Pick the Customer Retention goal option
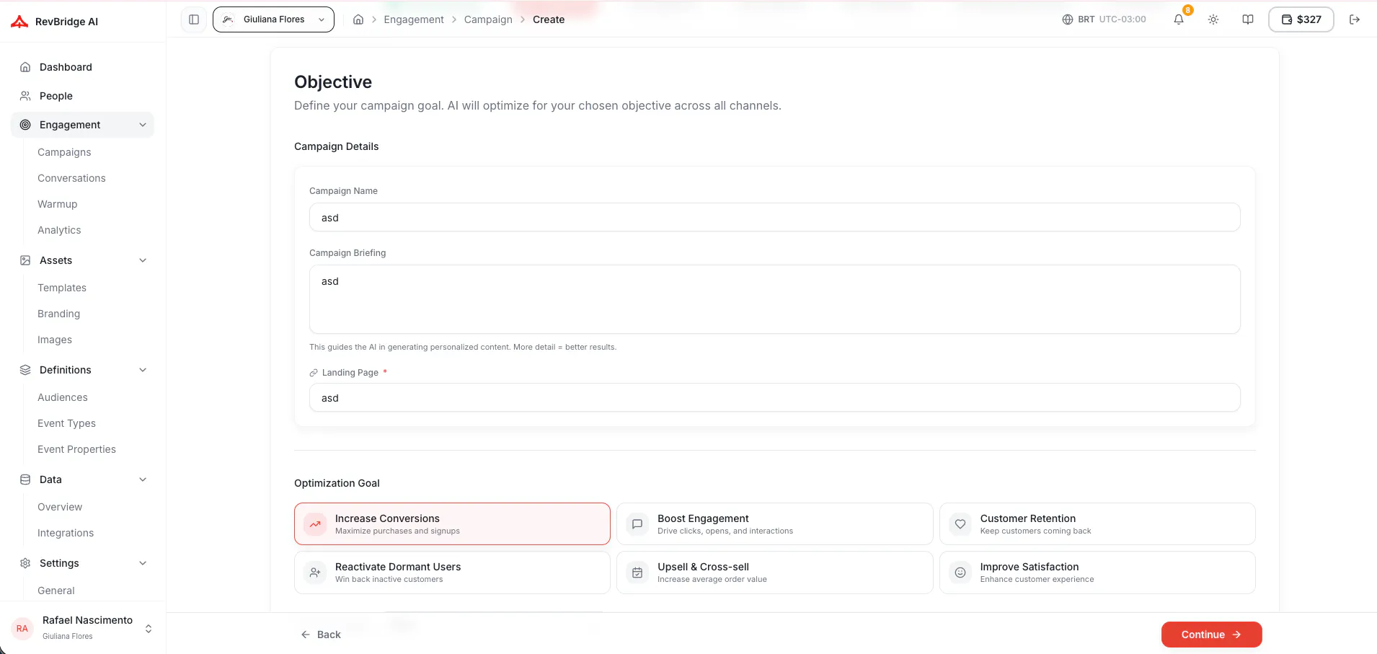The image size is (1377, 654). [1097, 523]
